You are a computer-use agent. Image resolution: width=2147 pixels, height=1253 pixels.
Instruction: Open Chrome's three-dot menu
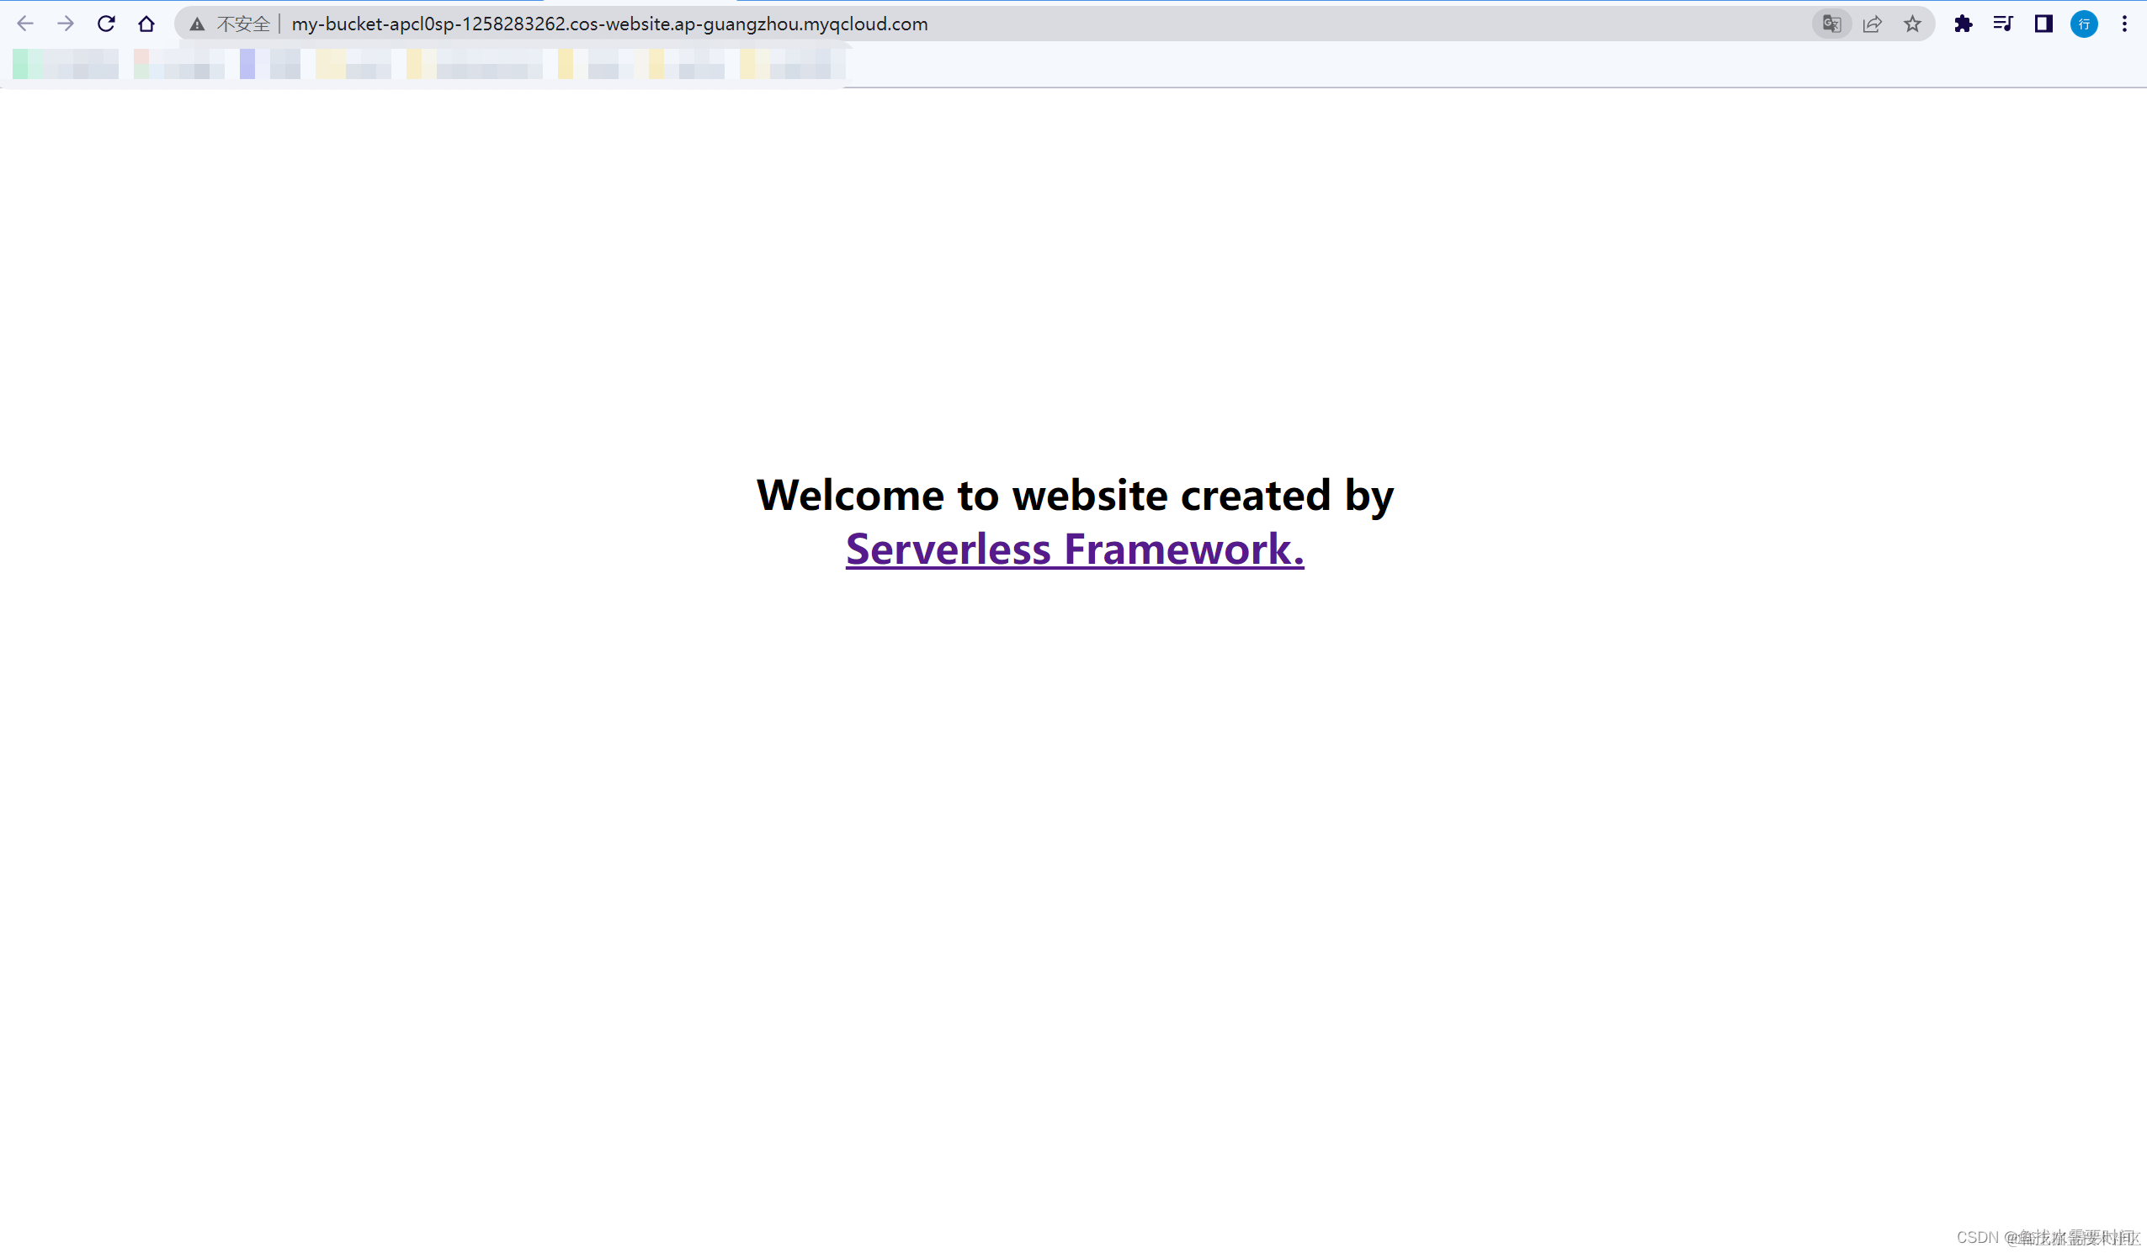tap(2124, 24)
